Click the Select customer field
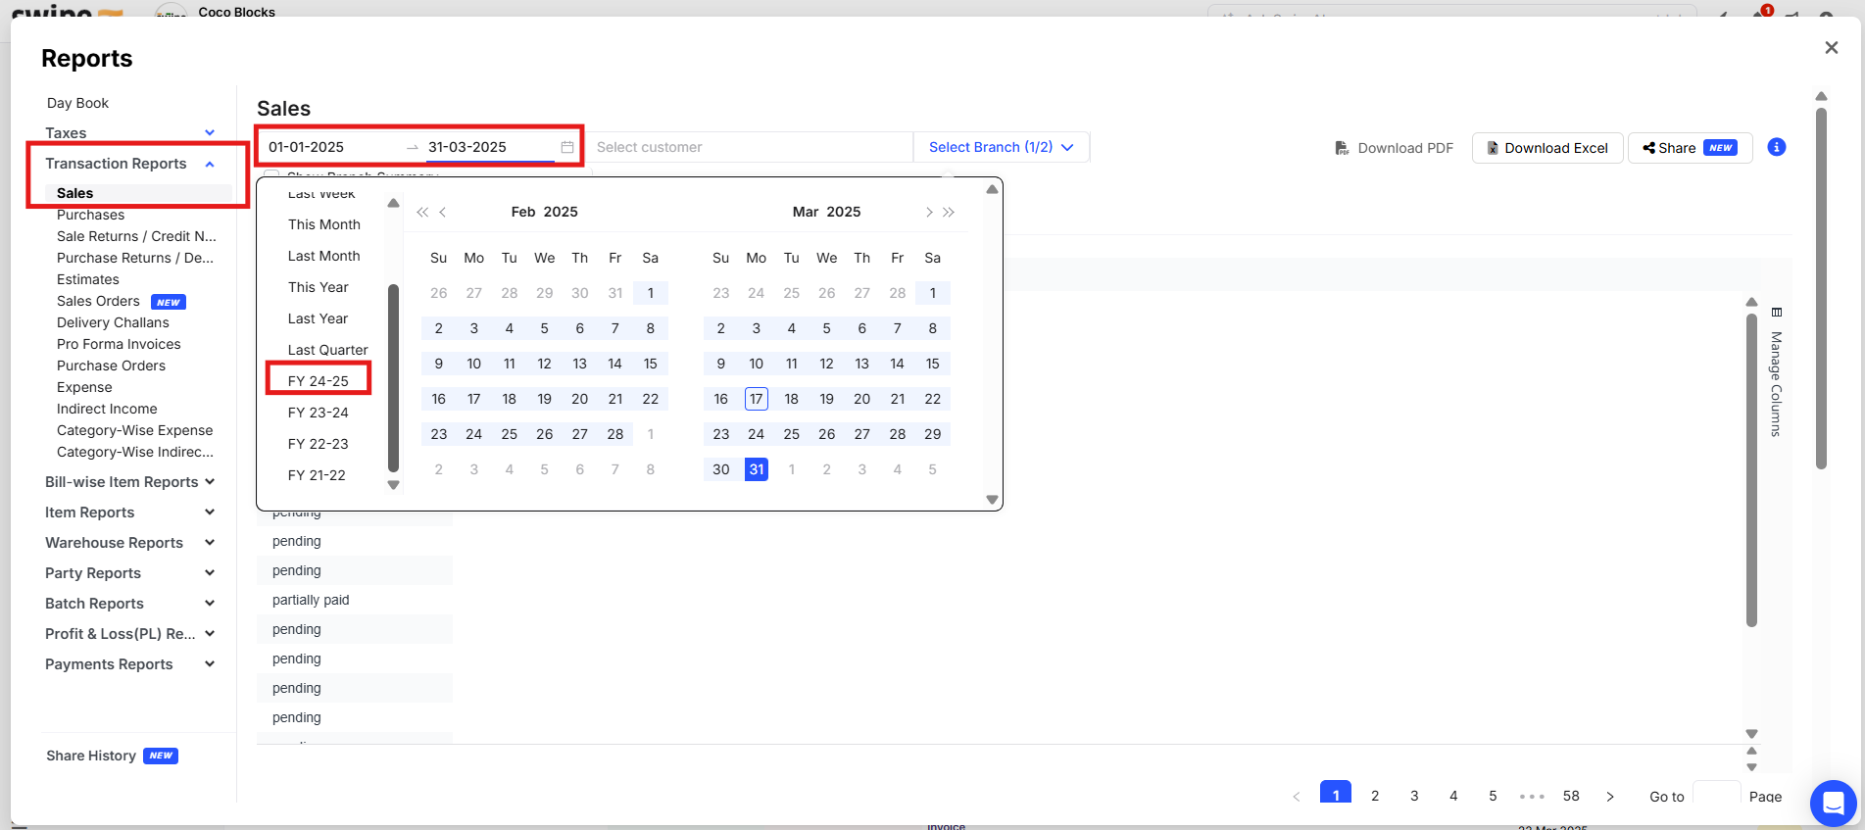 pyautogui.click(x=749, y=147)
